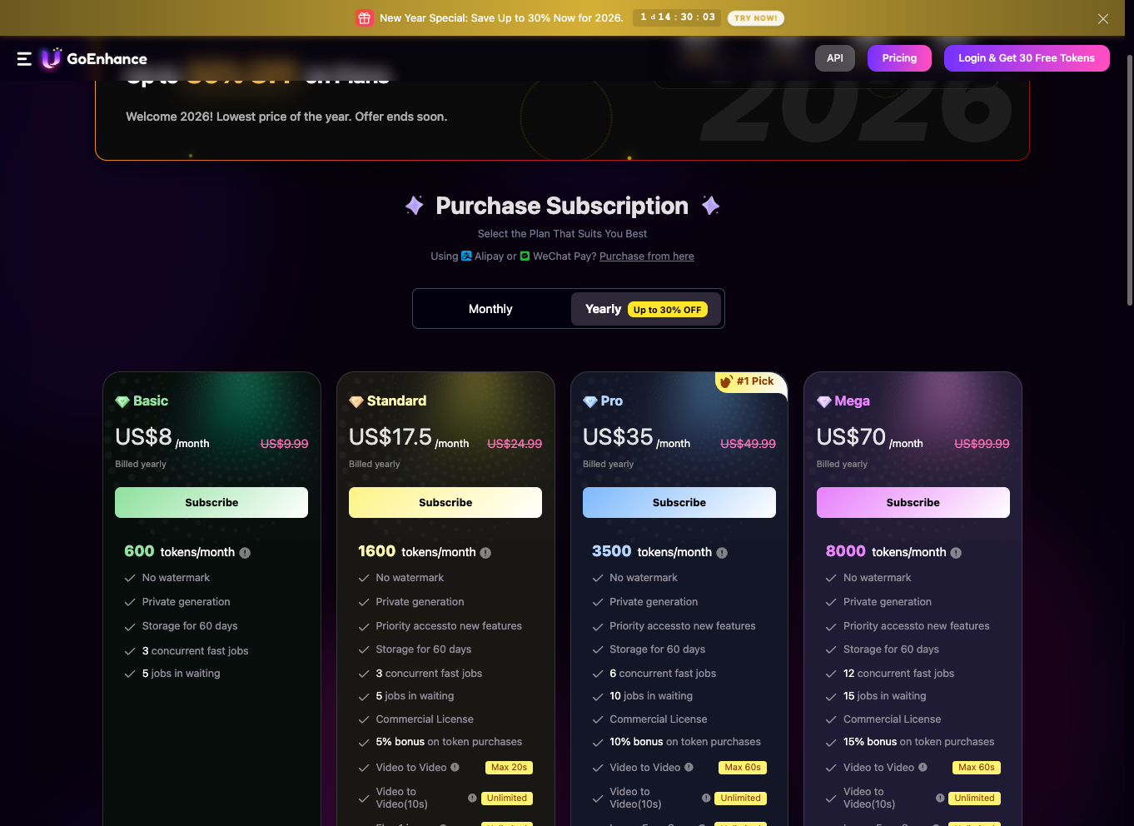The height and width of the screenshot is (826, 1134).
Task: Click the GoEnhance logo icon
Action: click(x=52, y=58)
